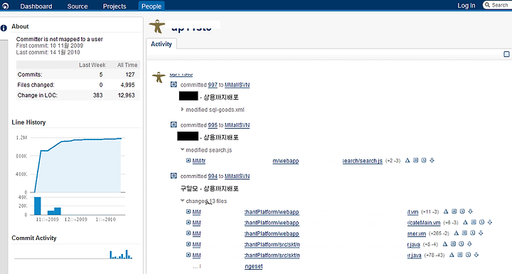View source icon for cateMain.vm row
512x274 pixels.
coord(474,222)
